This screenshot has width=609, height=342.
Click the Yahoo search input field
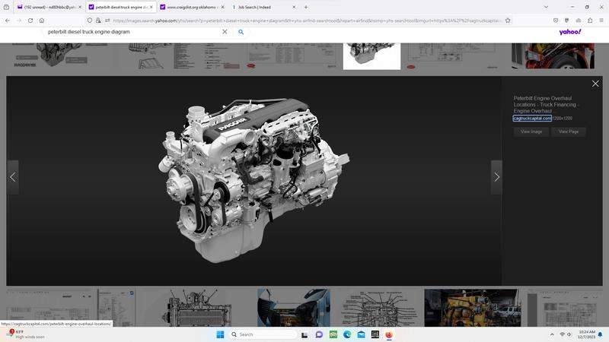point(132,32)
